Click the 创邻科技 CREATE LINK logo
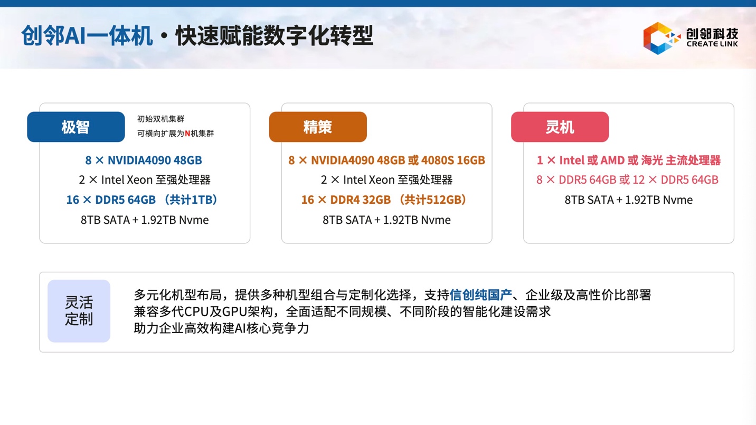 [691, 38]
